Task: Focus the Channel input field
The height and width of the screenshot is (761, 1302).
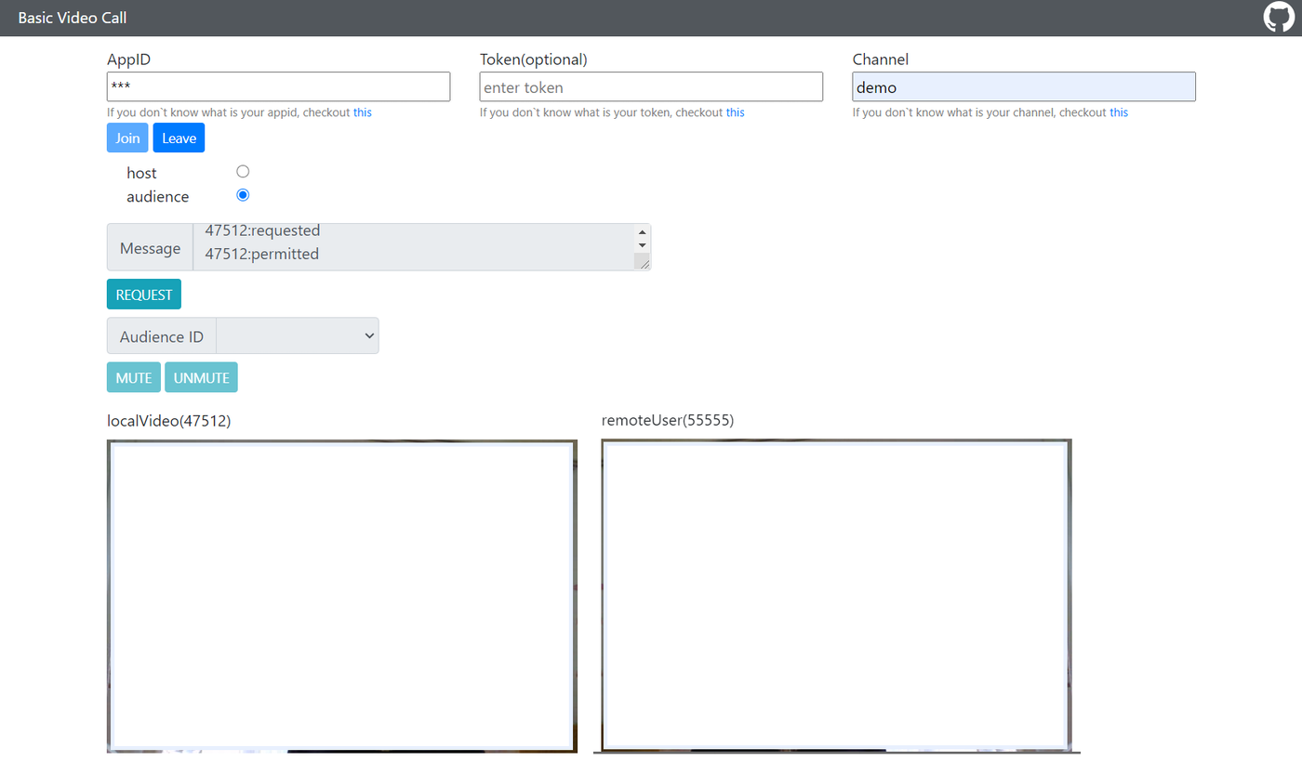Action: (x=1024, y=87)
